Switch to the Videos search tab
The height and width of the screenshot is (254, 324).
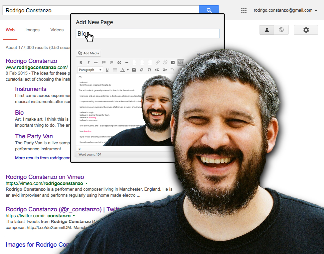57,30
